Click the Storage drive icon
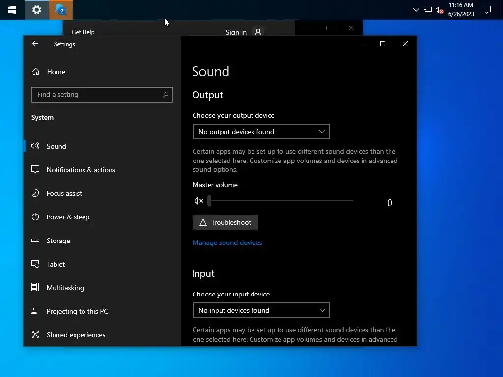 [35, 240]
